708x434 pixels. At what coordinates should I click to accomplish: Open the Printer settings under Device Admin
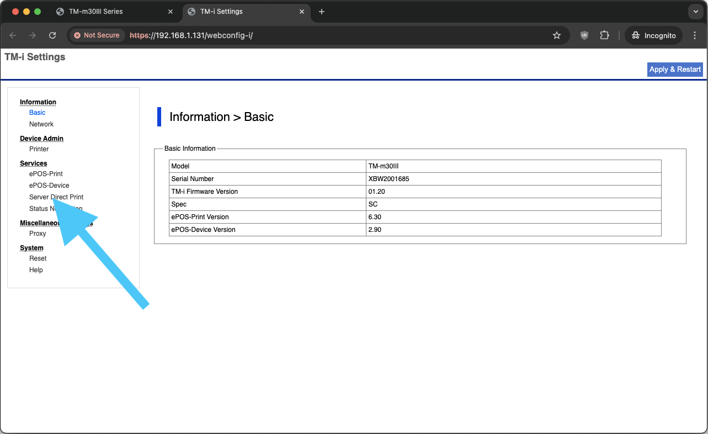[39, 149]
